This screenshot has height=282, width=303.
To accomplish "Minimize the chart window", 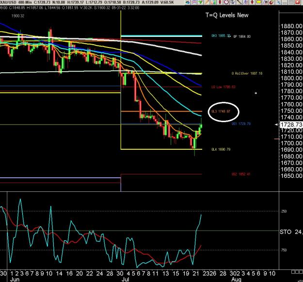I will [285, 2].
